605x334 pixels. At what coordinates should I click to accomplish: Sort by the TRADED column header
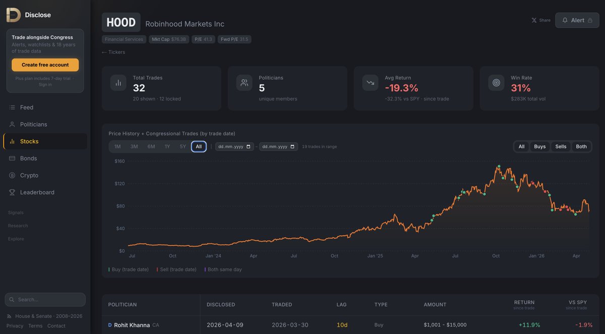coord(281,305)
